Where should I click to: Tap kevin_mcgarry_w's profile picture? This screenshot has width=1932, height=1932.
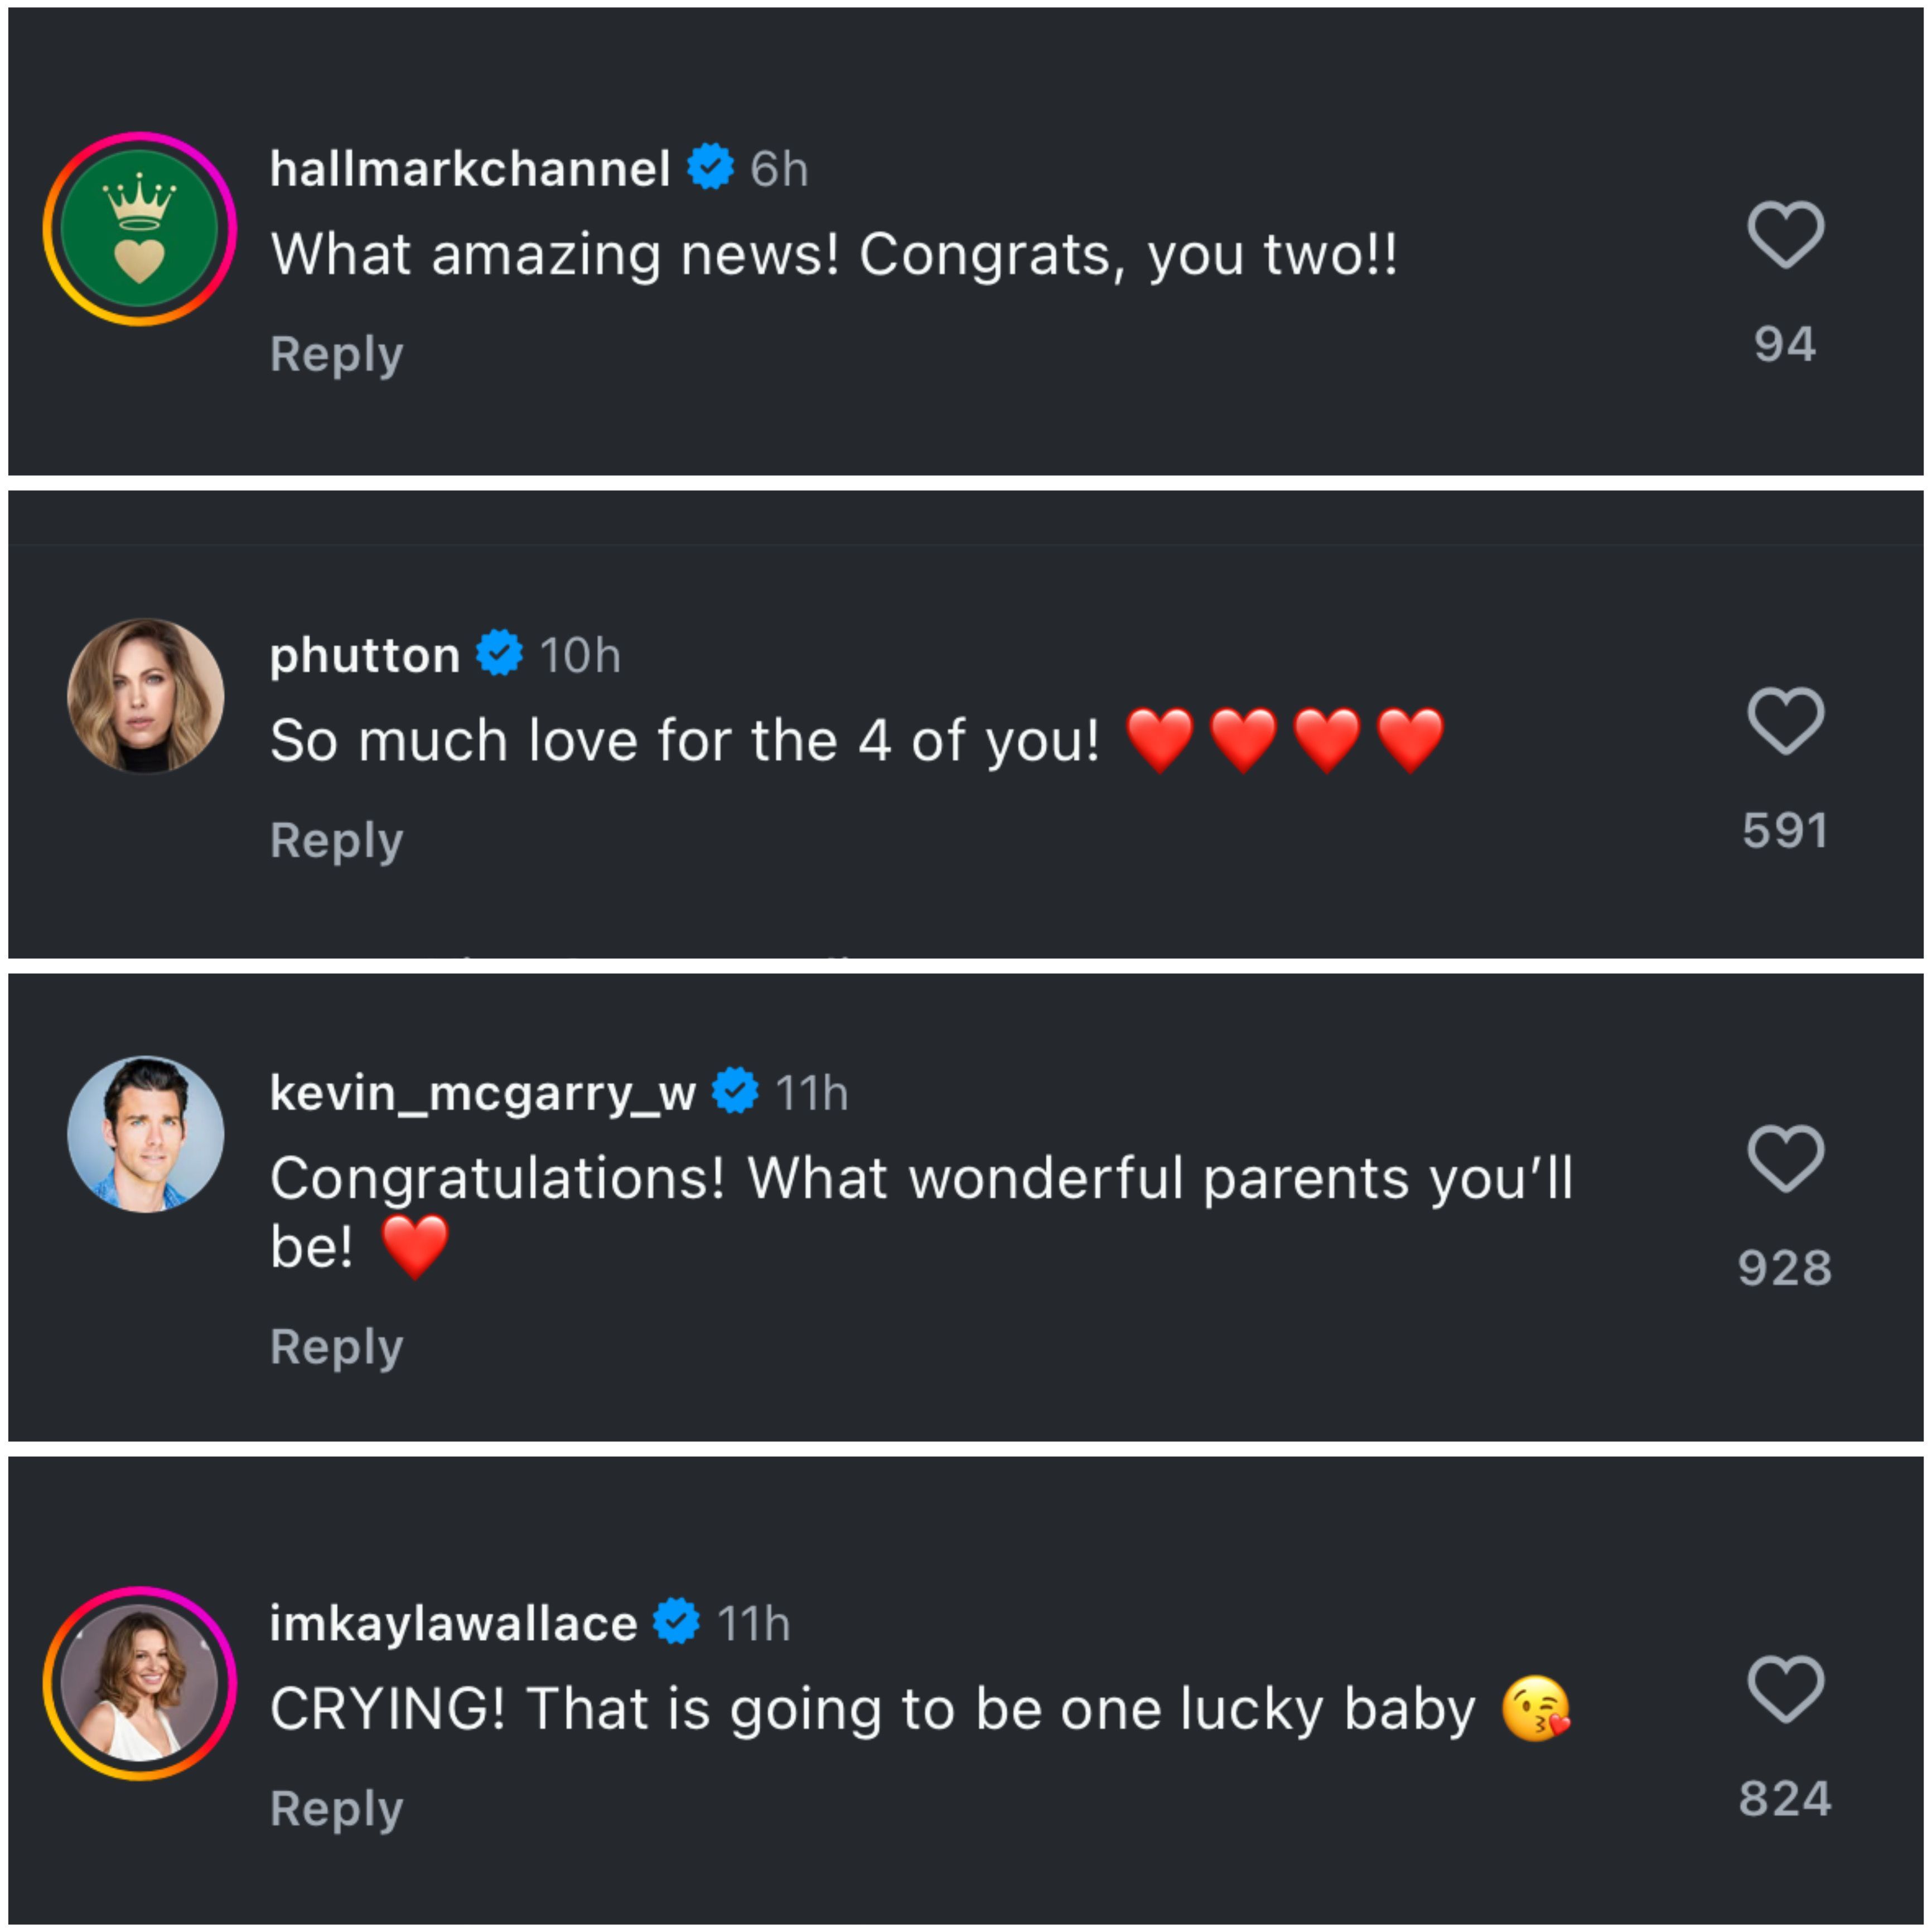[145, 1134]
